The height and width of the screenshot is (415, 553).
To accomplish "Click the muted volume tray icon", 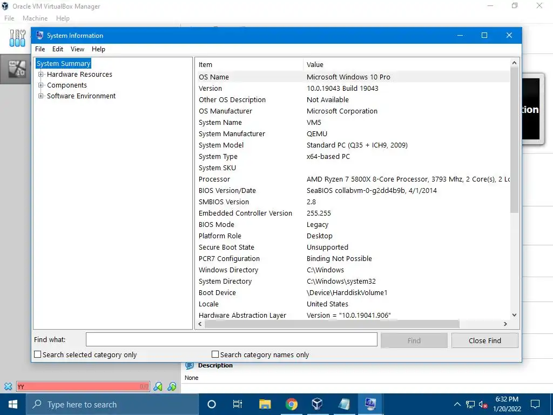I will pos(483,404).
